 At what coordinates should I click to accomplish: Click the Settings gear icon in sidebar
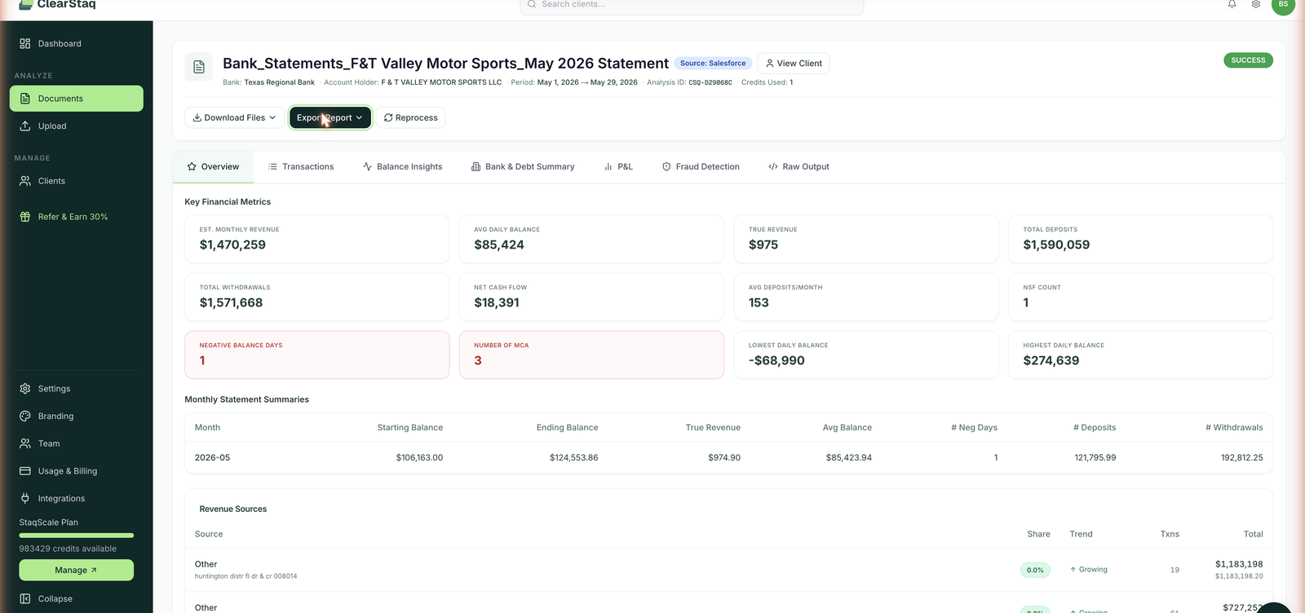pos(25,389)
